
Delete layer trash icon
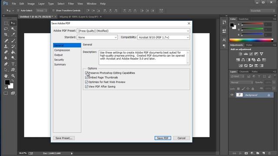point(269,153)
